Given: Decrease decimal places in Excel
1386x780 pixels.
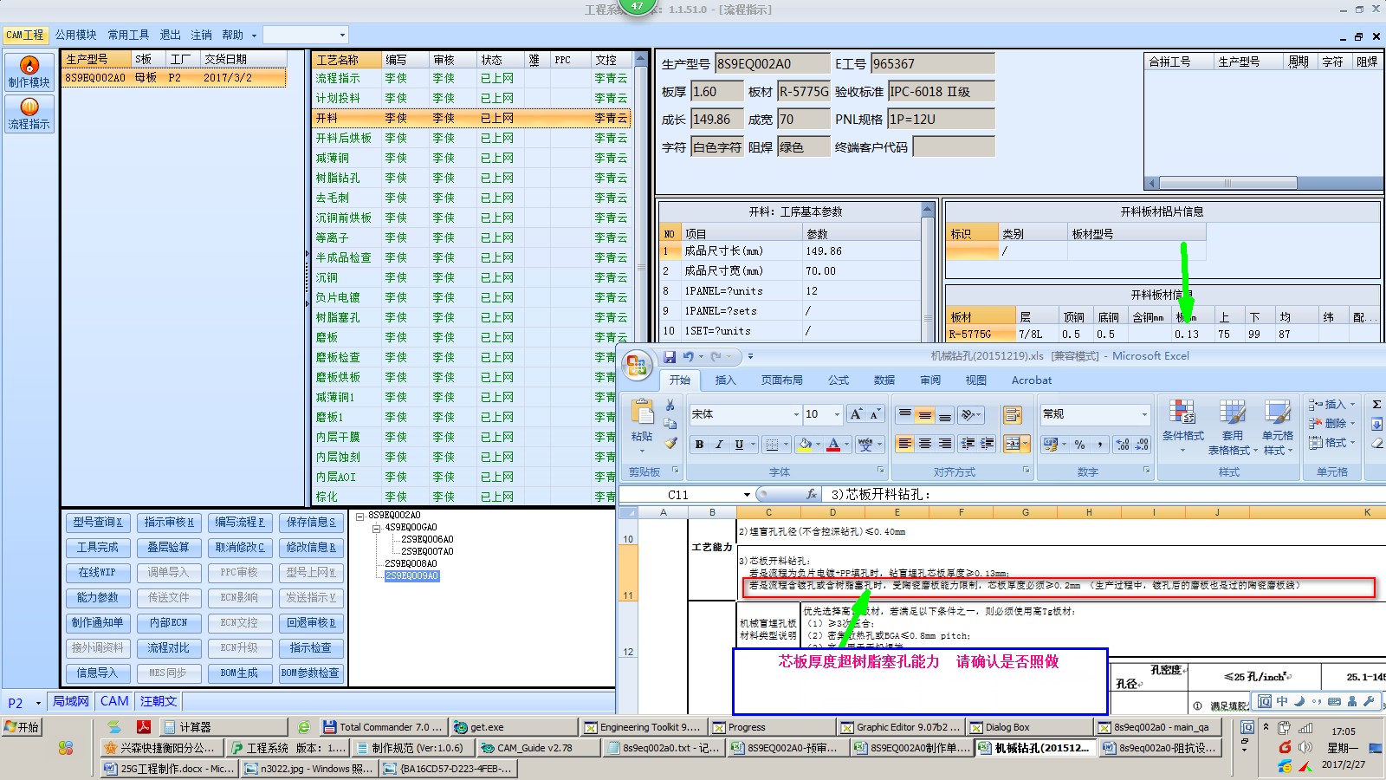Looking at the screenshot, I should coord(1142,444).
